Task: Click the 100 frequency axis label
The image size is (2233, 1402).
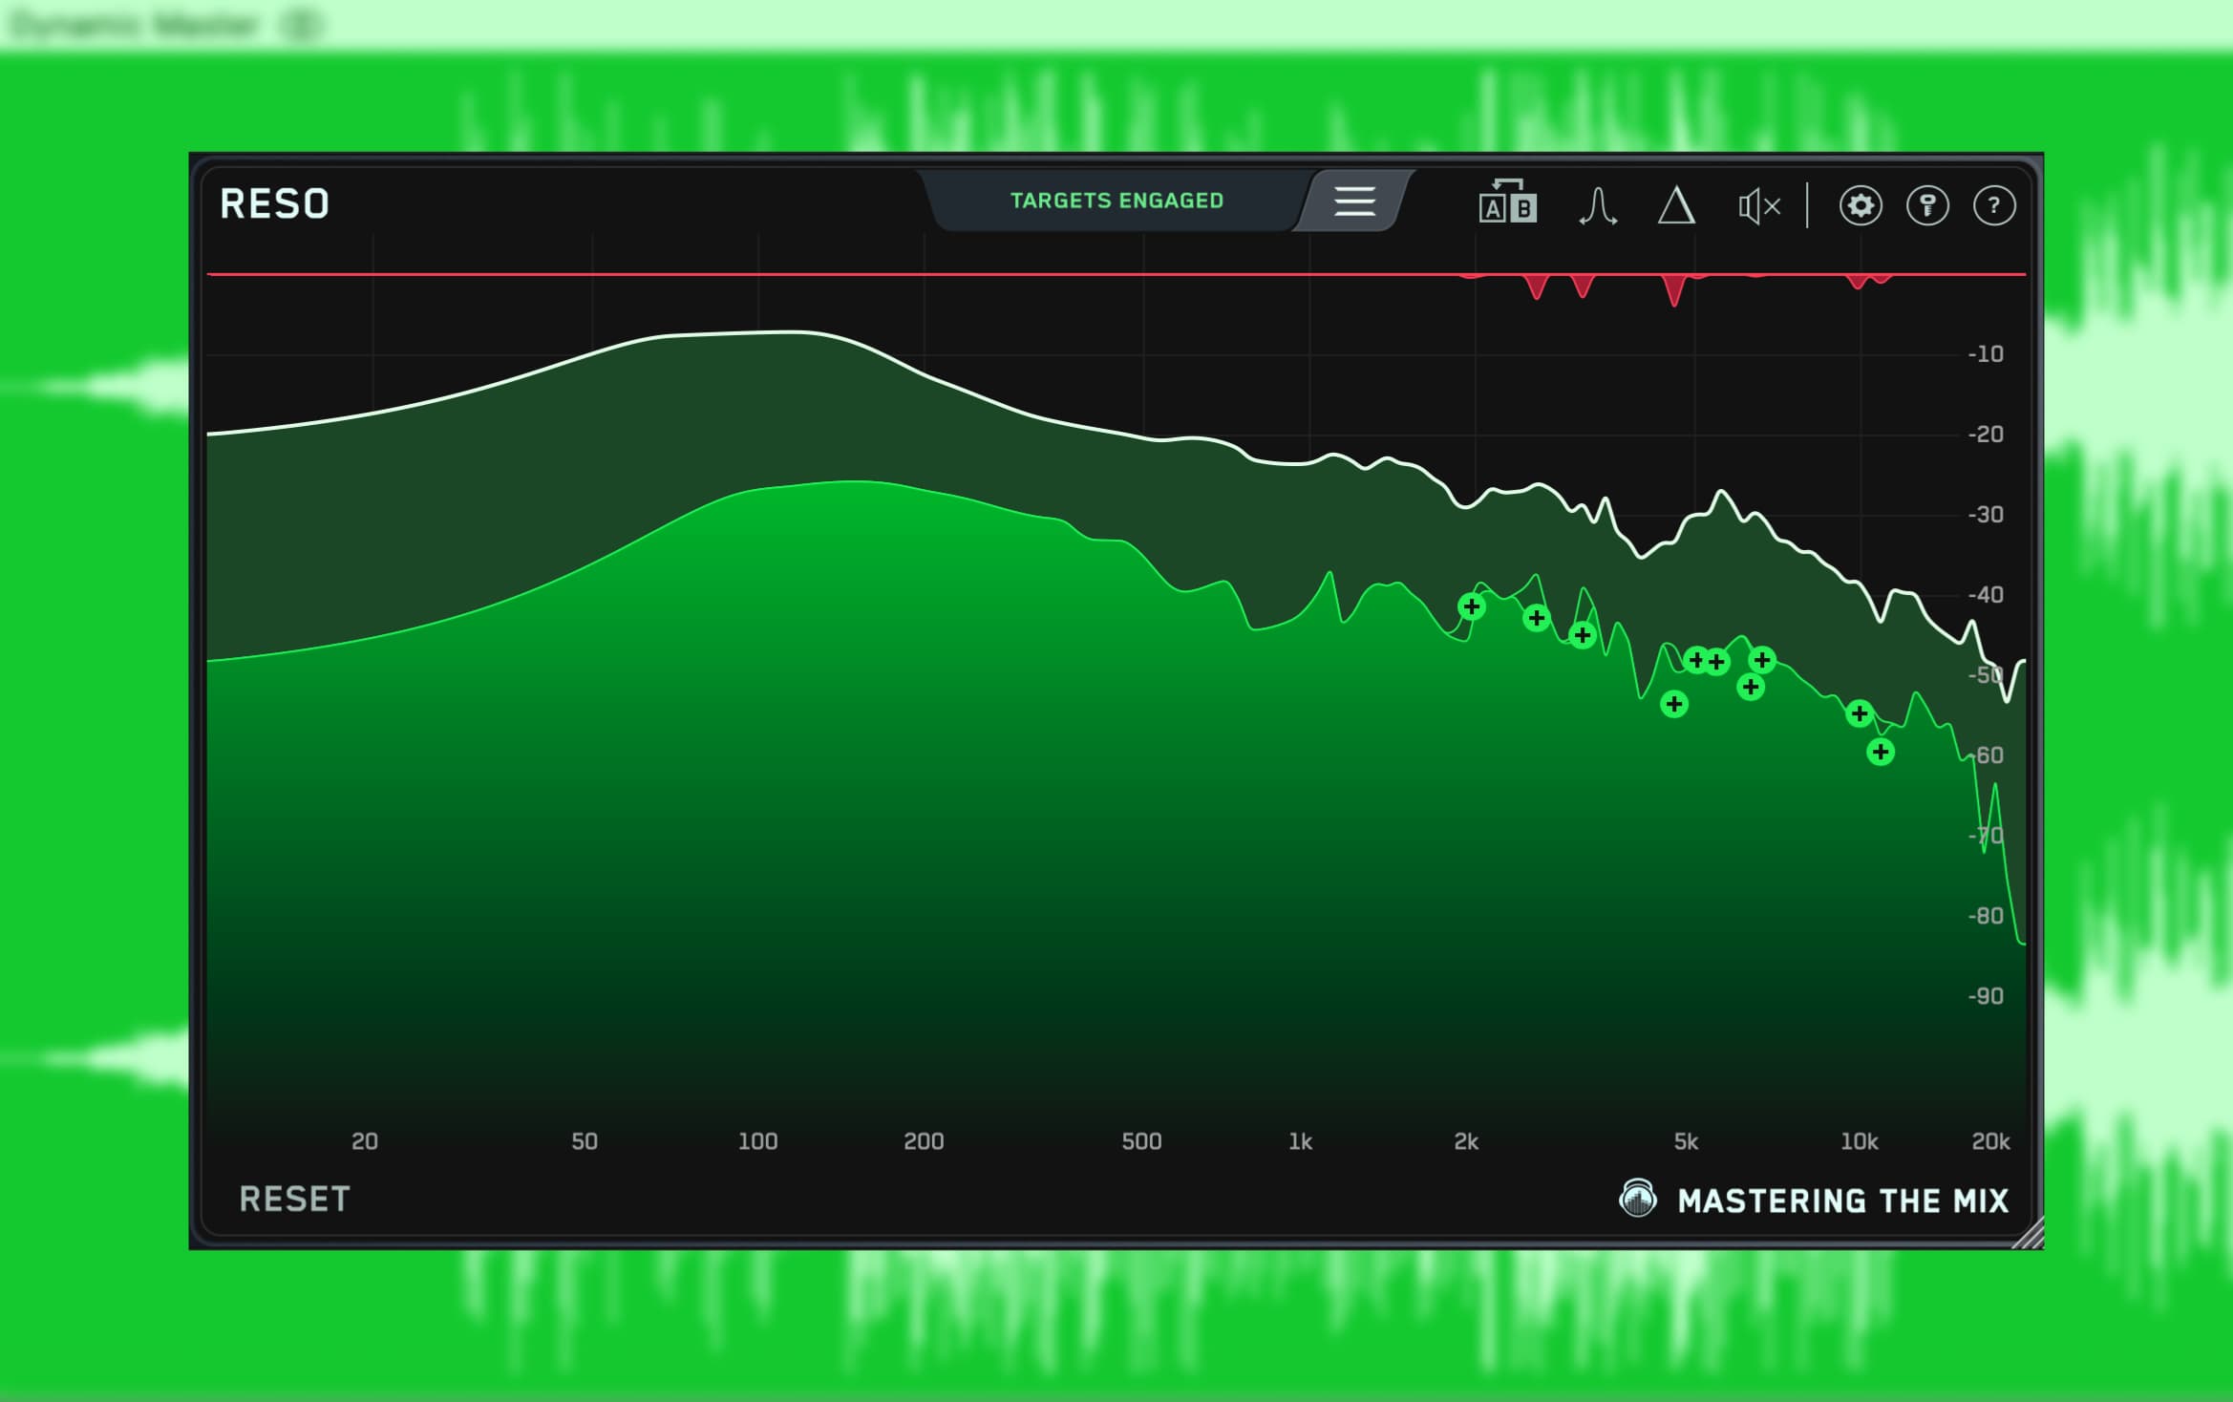Action: [x=758, y=1141]
